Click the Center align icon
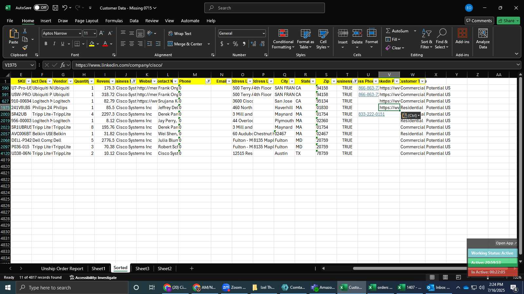Screen dimensions: 524x294 (131, 44)
